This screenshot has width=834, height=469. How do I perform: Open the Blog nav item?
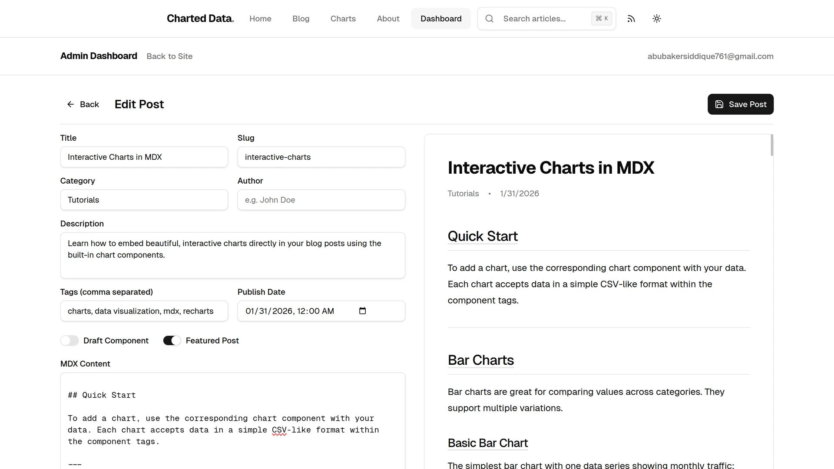point(301,19)
